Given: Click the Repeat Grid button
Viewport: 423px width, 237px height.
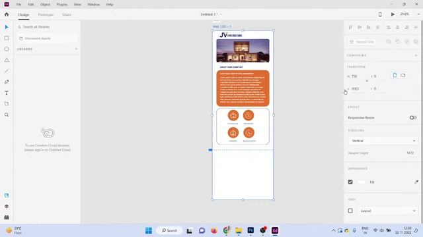Looking at the screenshot, I should 362,41.
